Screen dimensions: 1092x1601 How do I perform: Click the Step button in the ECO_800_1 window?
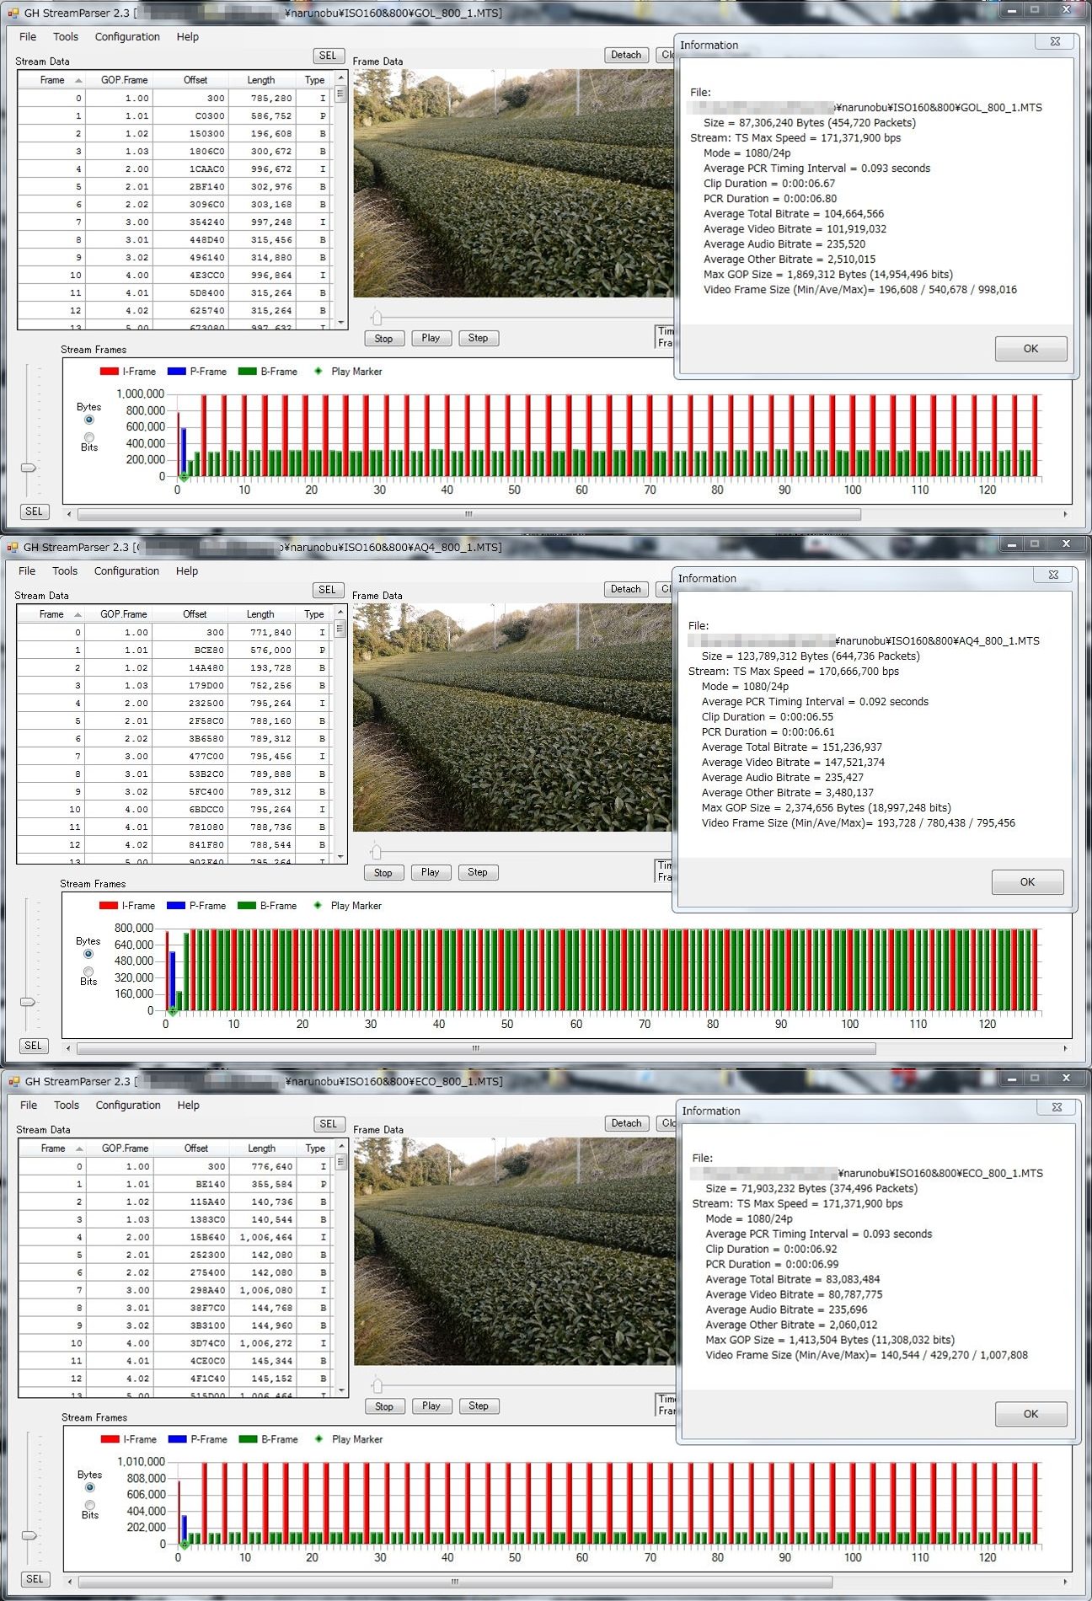(478, 1406)
